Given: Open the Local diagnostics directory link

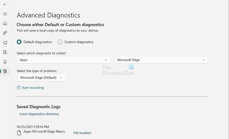Looking at the screenshot, I should coord(39,114).
